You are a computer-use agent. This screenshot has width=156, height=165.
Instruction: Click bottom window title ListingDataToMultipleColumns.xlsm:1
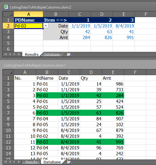[x=35, y=65]
